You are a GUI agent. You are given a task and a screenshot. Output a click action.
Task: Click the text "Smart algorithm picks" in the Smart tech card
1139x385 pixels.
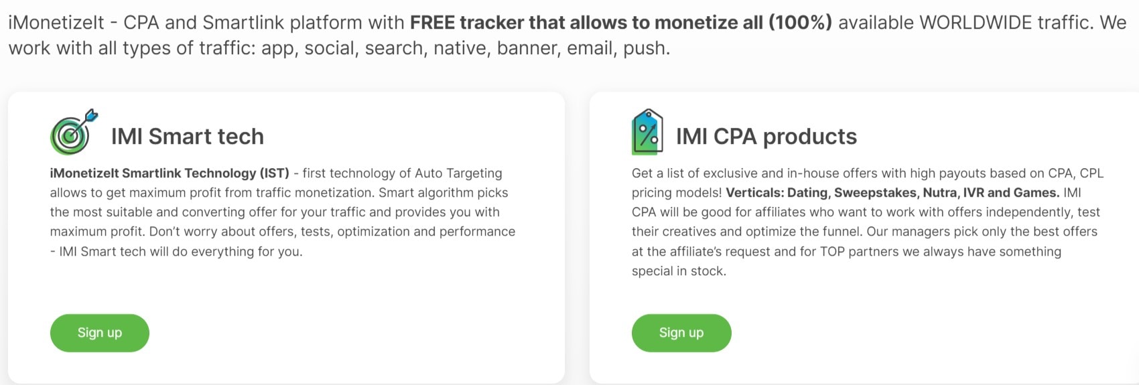coord(444,193)
